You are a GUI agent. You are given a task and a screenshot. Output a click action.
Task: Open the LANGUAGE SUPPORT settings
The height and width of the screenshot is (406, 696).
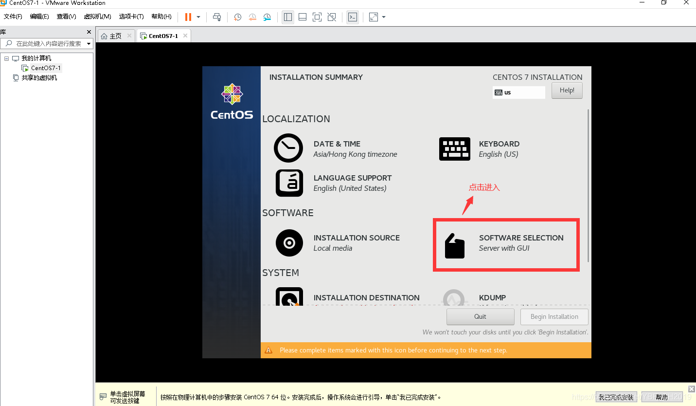334,183
